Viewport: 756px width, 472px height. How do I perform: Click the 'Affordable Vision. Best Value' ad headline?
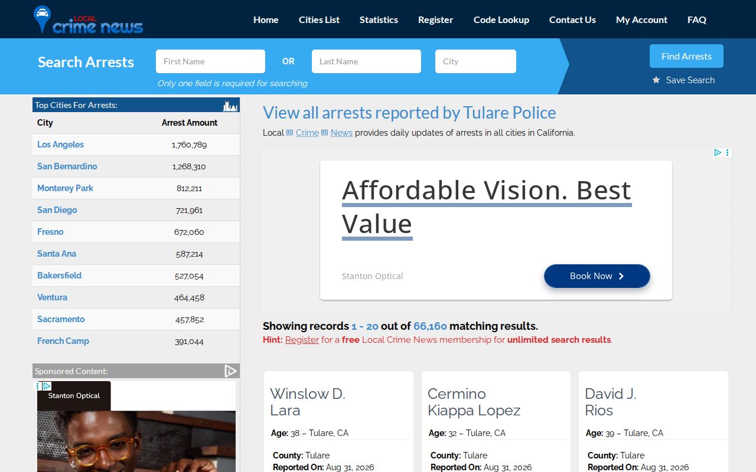pos(487,206)
